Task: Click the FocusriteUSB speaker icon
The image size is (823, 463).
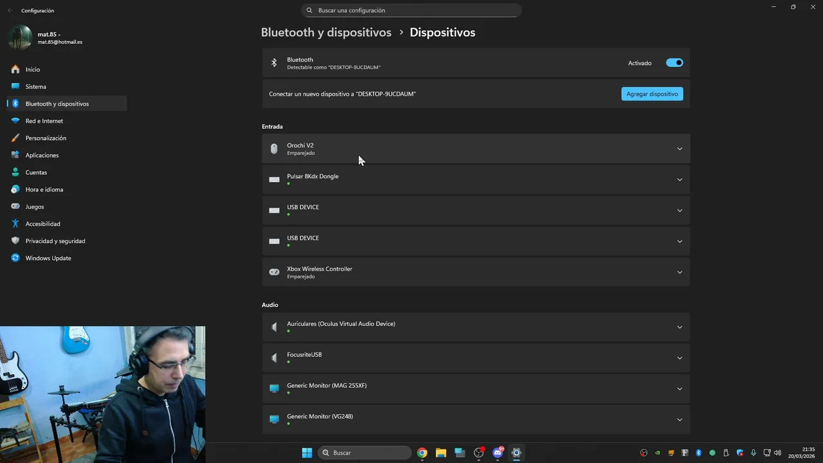Action: tap(274, 358)
